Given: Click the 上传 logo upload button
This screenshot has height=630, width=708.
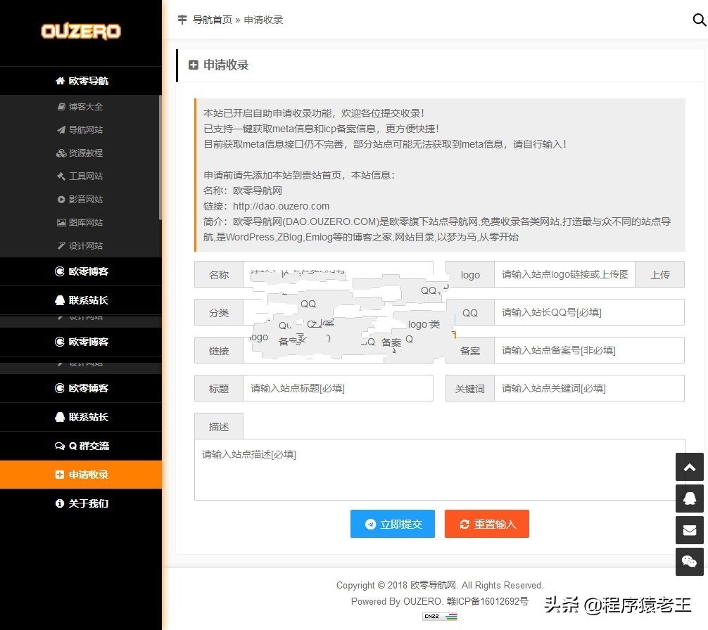Looking at the screenshot, I should click(x=659, y=274).
